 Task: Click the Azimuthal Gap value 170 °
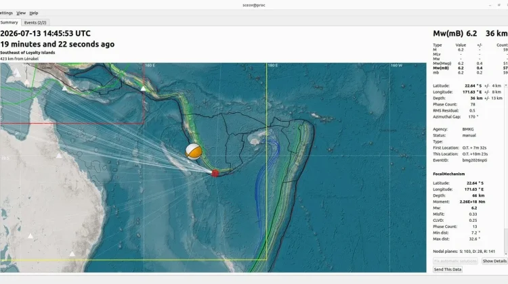pos(473,116)
